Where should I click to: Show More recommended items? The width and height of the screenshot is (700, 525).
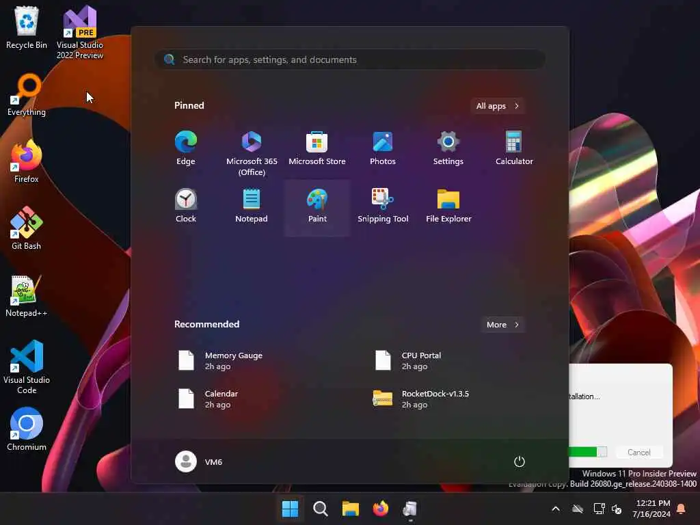click(x=502, y=325)
